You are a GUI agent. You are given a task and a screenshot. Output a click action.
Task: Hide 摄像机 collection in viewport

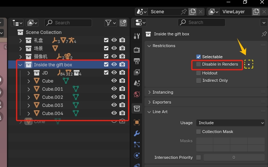[x=114, y=56]
